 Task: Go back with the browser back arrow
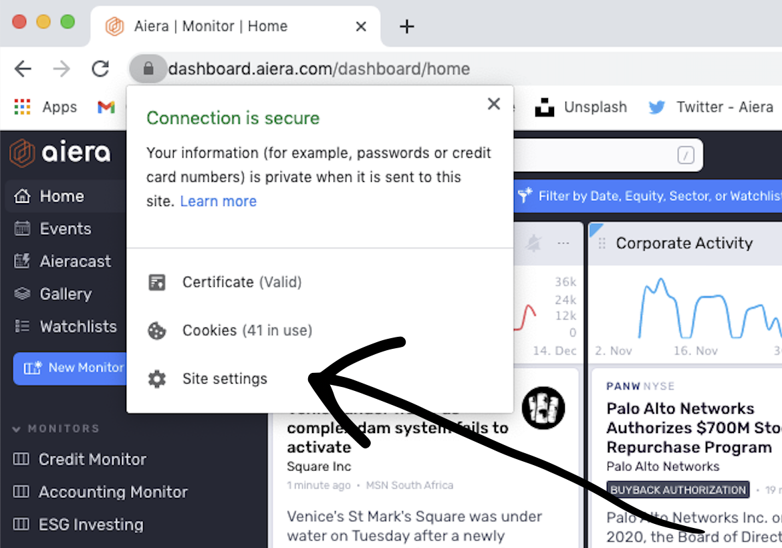click(x=23, y=69)
